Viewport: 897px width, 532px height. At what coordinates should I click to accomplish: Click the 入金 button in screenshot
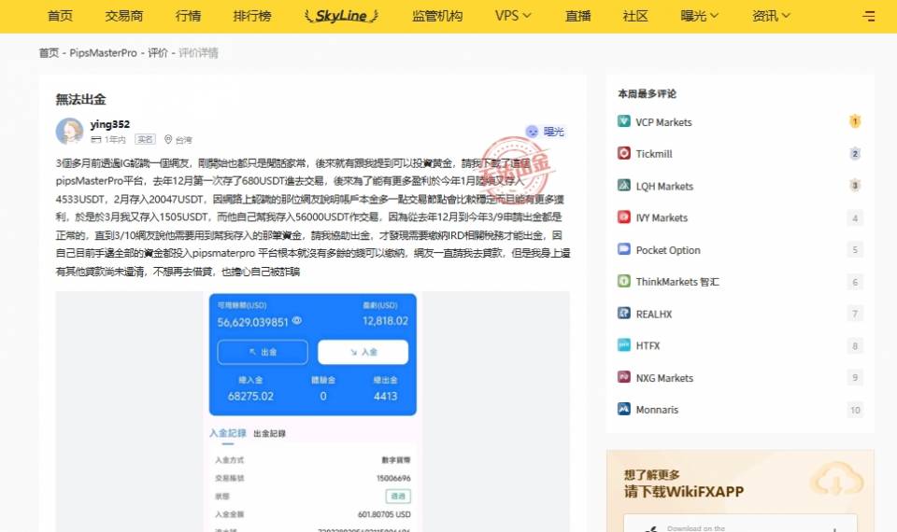point(363,352)
